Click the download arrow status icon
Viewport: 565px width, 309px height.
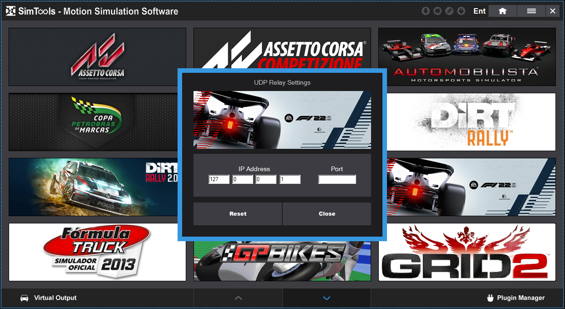coord(426,11)
